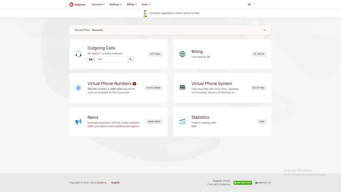Click the Billing monitor icon
341x192 pixels.
click(182, 54)
